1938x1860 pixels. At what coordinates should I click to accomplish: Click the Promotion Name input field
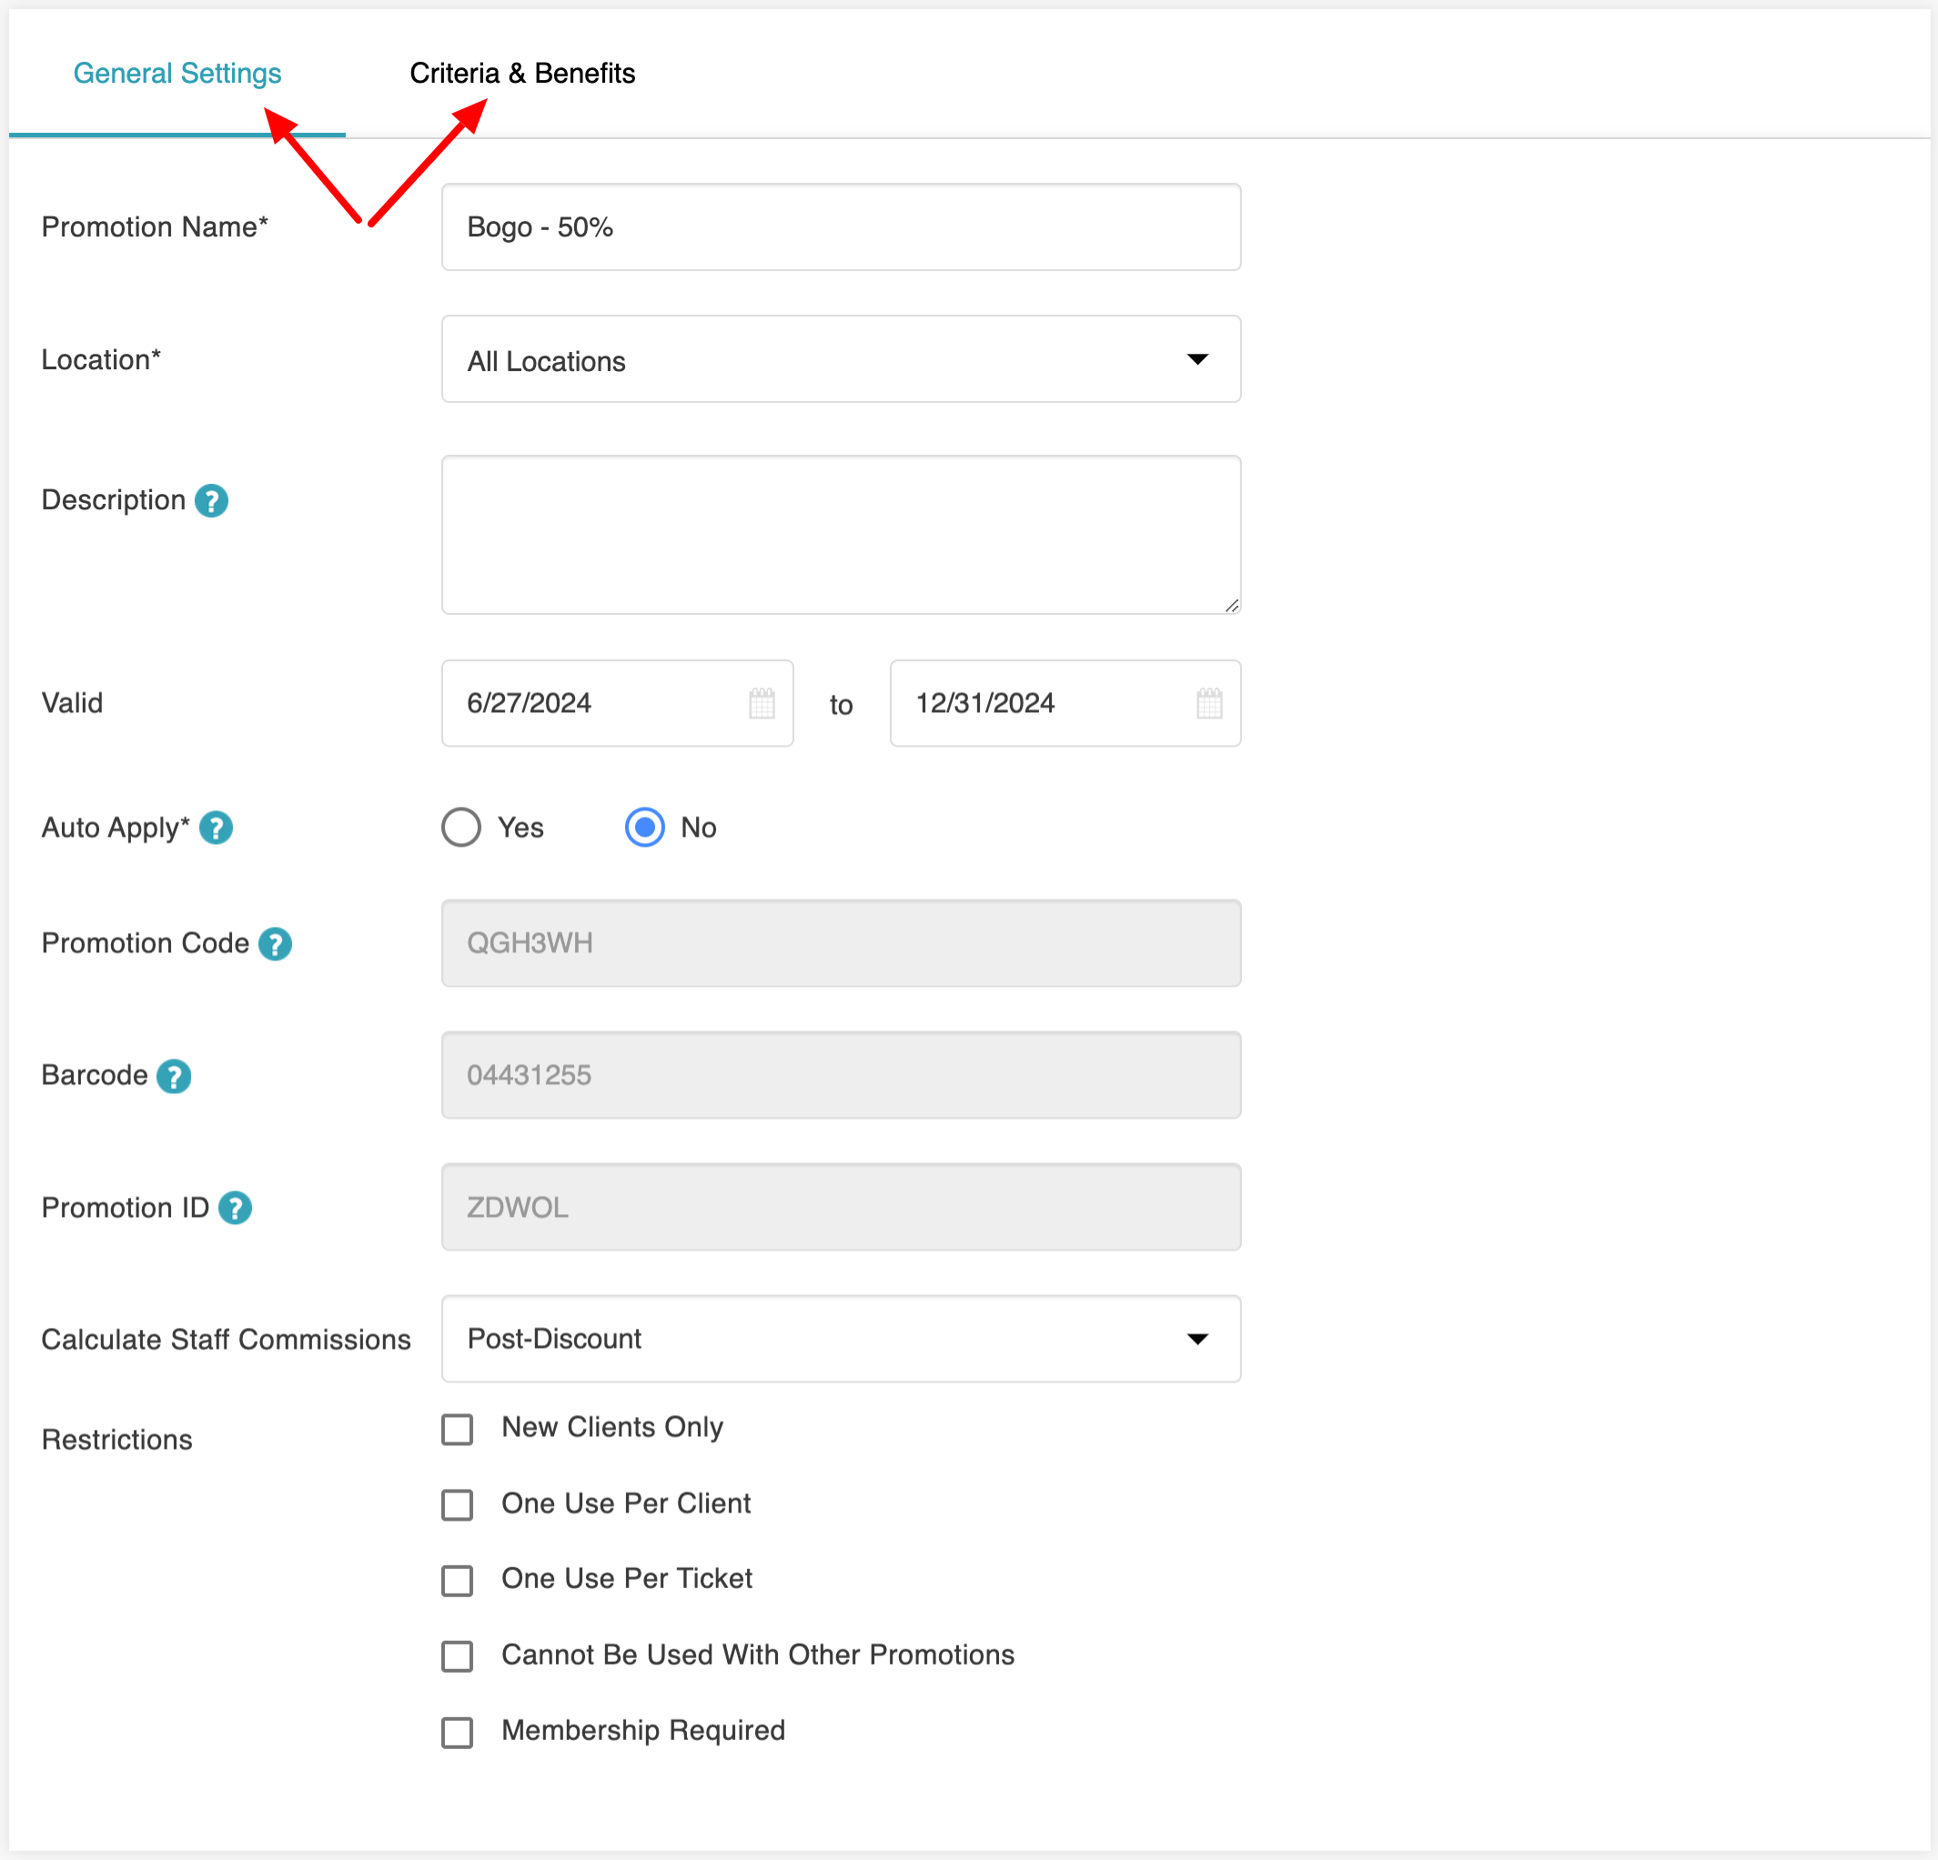[841, 227]
